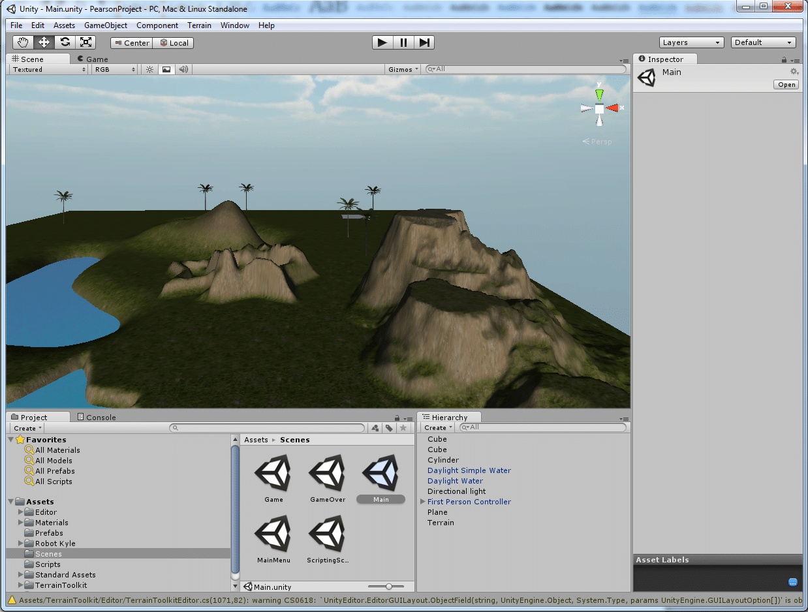Open the Component menu
This screenshot has width=808, height=612.
point(157,25)
